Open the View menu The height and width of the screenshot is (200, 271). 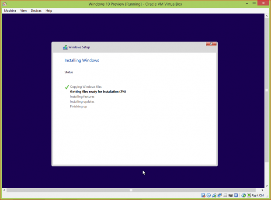click(24, 11)
